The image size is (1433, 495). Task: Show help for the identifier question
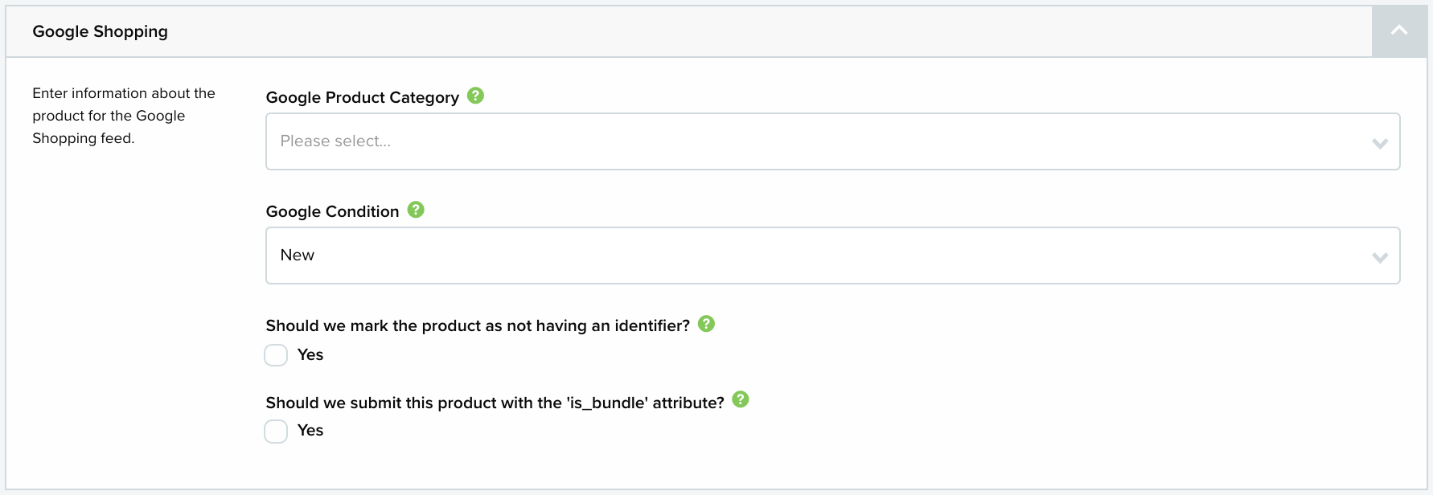707,324
